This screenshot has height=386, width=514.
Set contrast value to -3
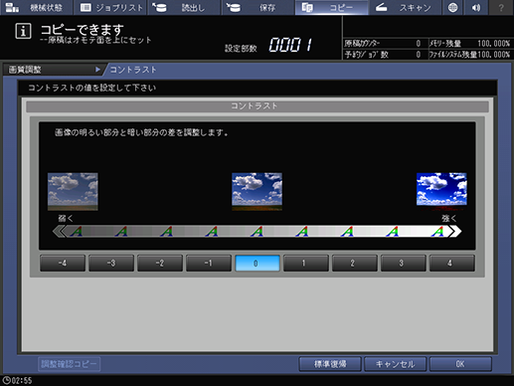click(111, 264)
